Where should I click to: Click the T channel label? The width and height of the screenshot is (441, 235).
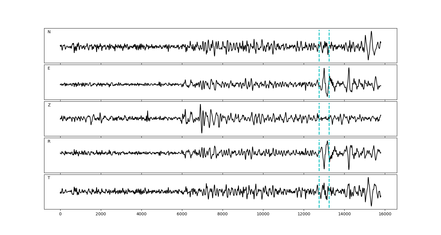tap(49, 178)
